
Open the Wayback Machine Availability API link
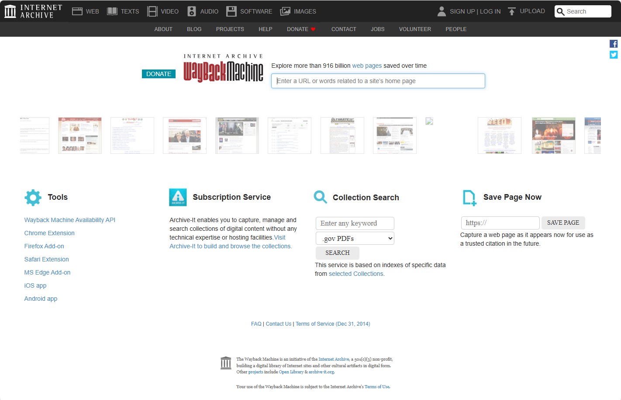point(69,220)
